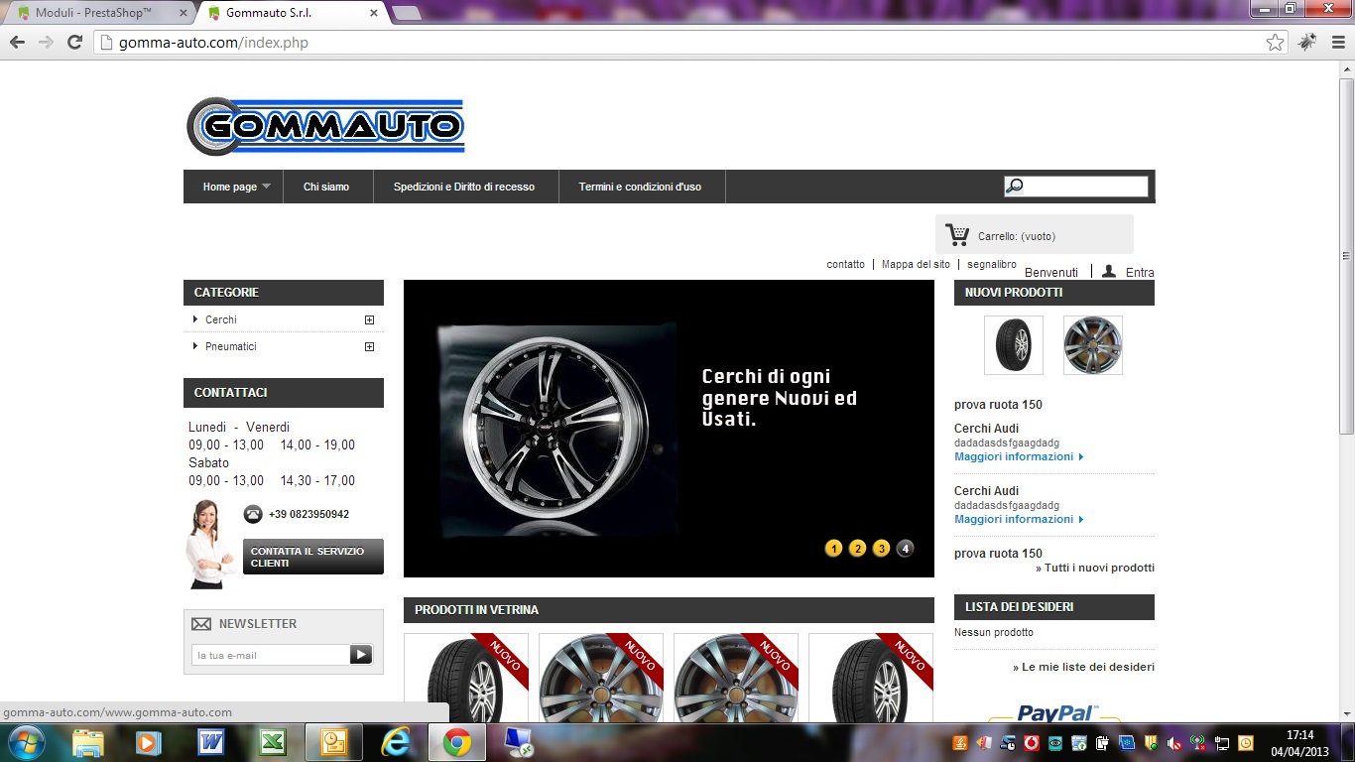
Task: Open the Carrello: (vuoto) cart link
Action: pos(1017,236)
